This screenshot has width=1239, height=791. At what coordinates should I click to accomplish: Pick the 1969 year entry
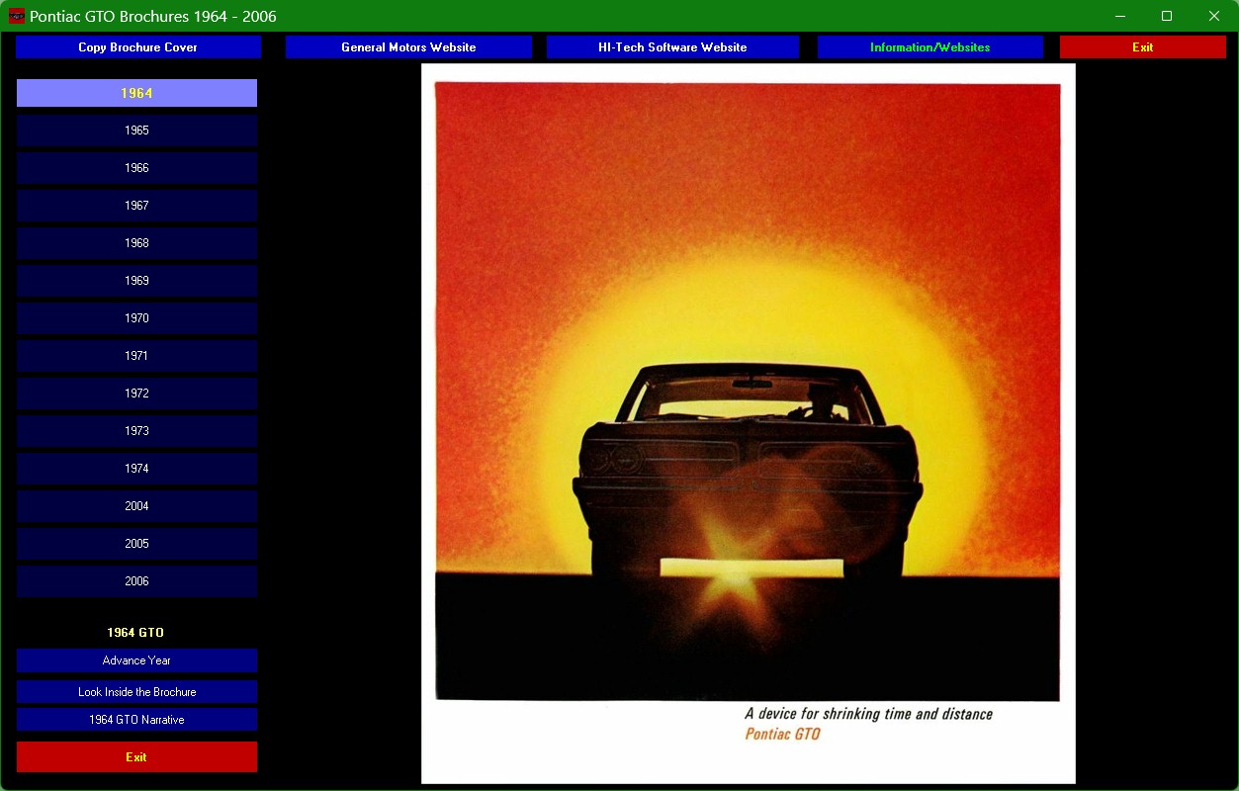(x=136, y=281)
